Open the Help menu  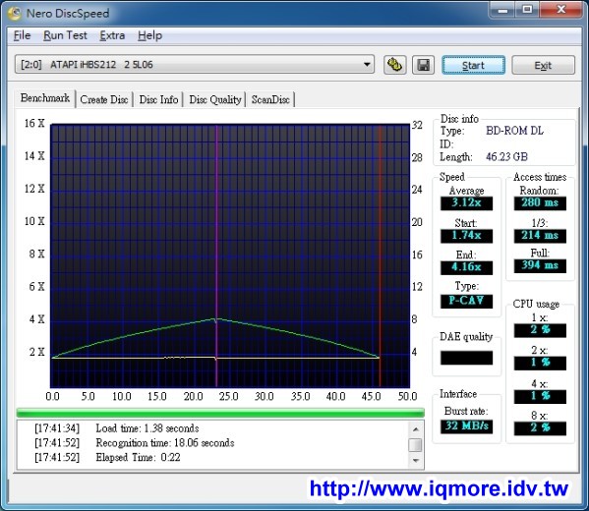tap(149, 35)
